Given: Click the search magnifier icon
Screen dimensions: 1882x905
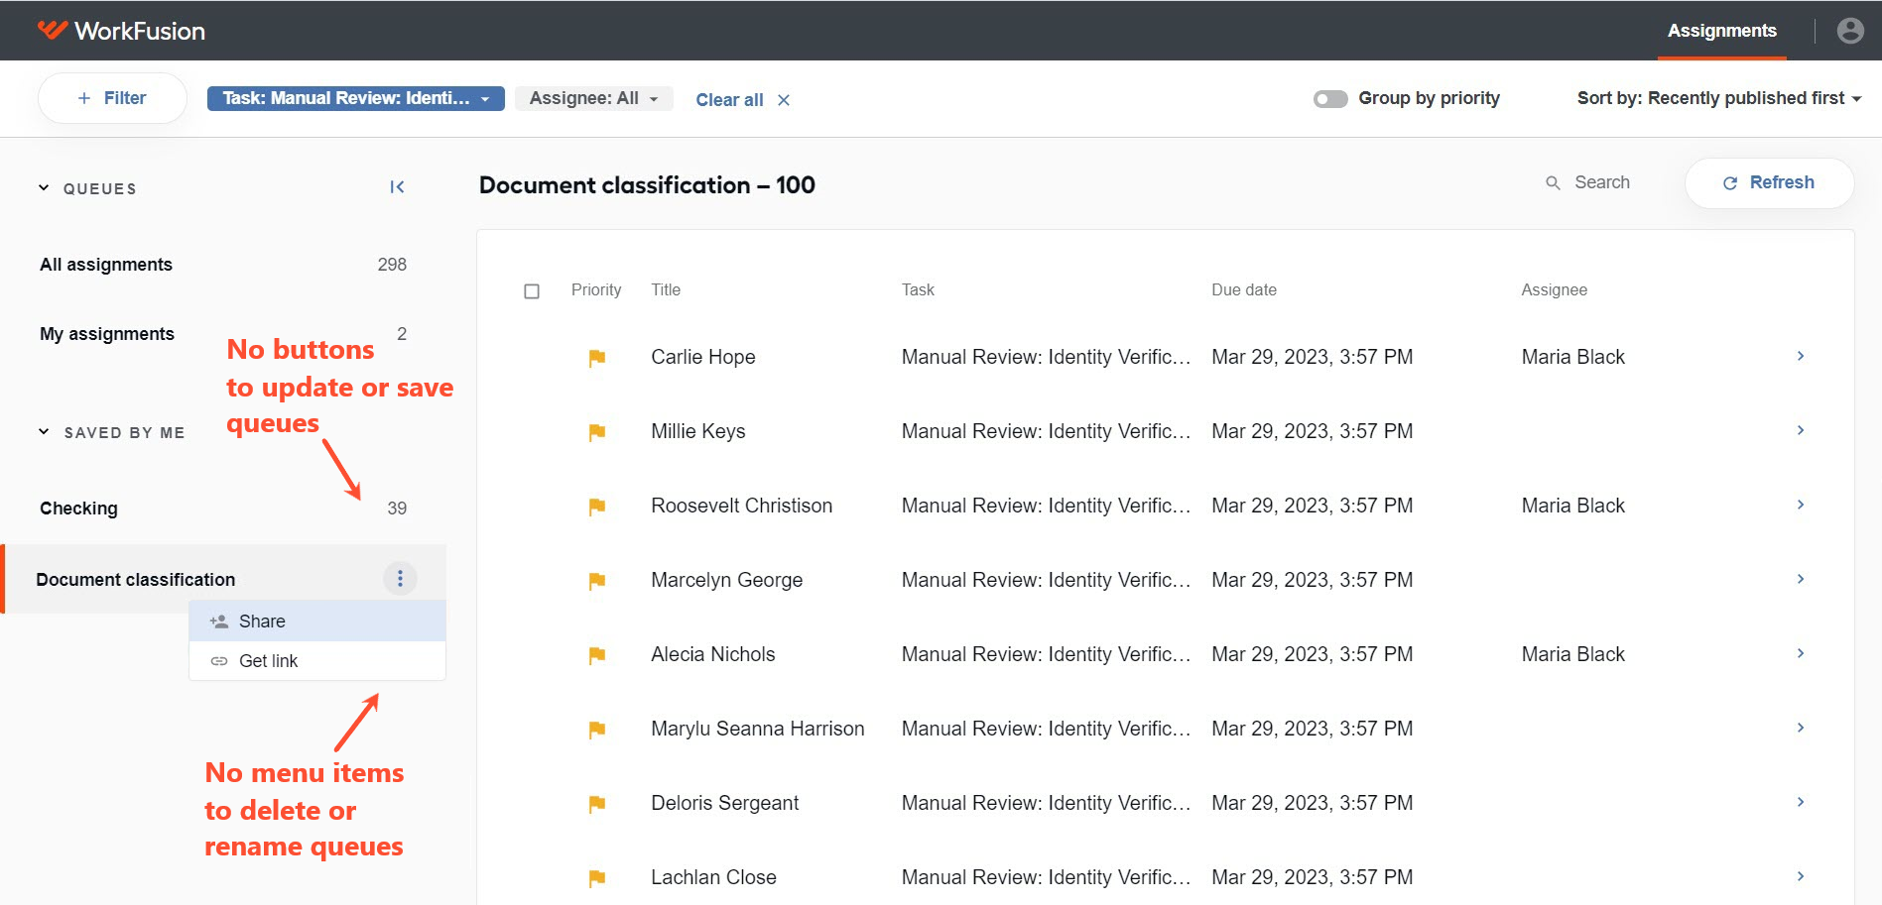Looking at the screenshot, I should pos(1553,182).
